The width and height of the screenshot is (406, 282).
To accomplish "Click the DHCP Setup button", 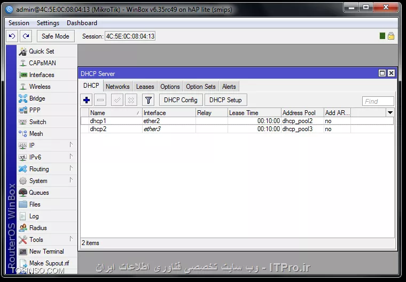I will pyautogui.click(x=225, y=100).
